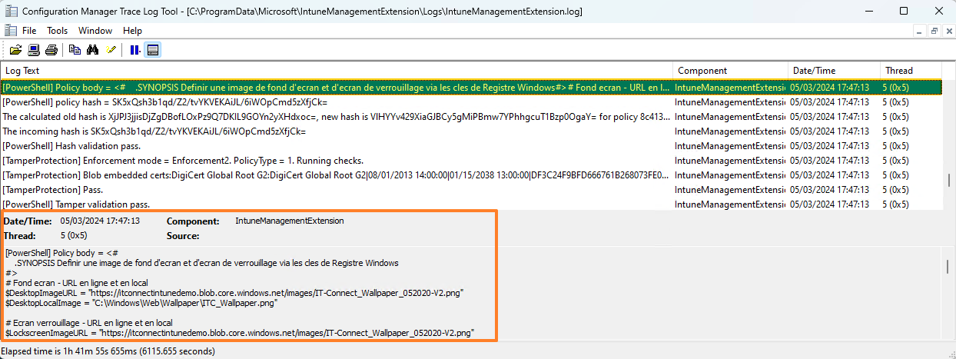956x359 pixels.
Task: Click the Date/Time value in details header
Action: [x=100, y=221]
